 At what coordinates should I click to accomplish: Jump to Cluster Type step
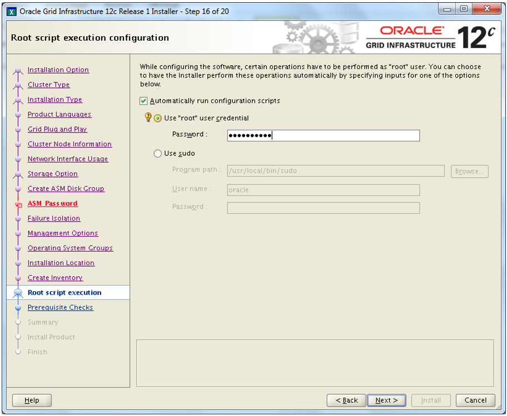pyautogui.click(x=48, y=85)
